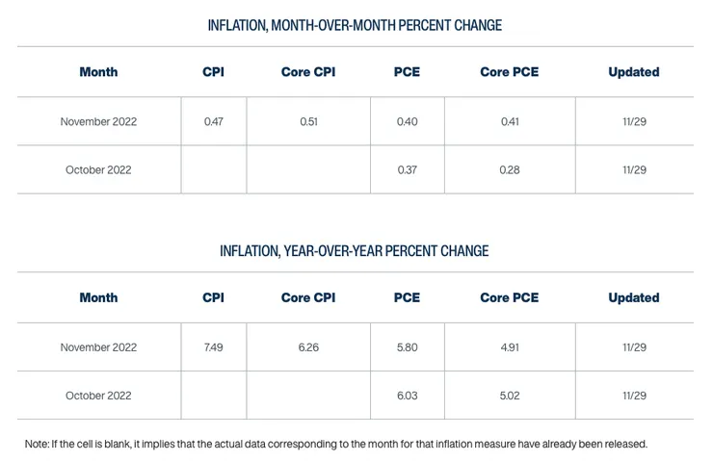Viewport: 713px width, 461px height.
Task: Click the month-over-month percent change table title
Action: (355, 25)
